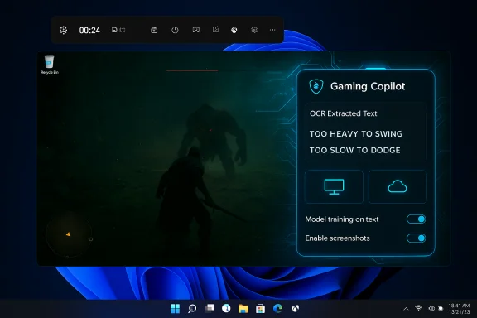The image size is (477, 318).
Task: Click the small save disk icon beside timer
Action: (x=114, y=30)
